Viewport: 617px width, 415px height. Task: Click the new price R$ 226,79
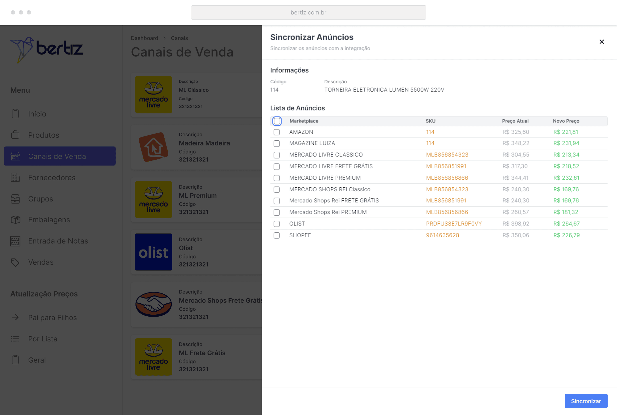566,235
